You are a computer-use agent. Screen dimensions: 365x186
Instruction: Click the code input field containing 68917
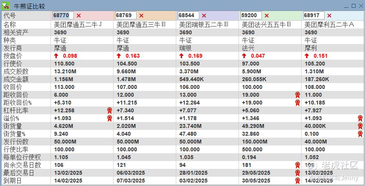click(x=314, y=16)
